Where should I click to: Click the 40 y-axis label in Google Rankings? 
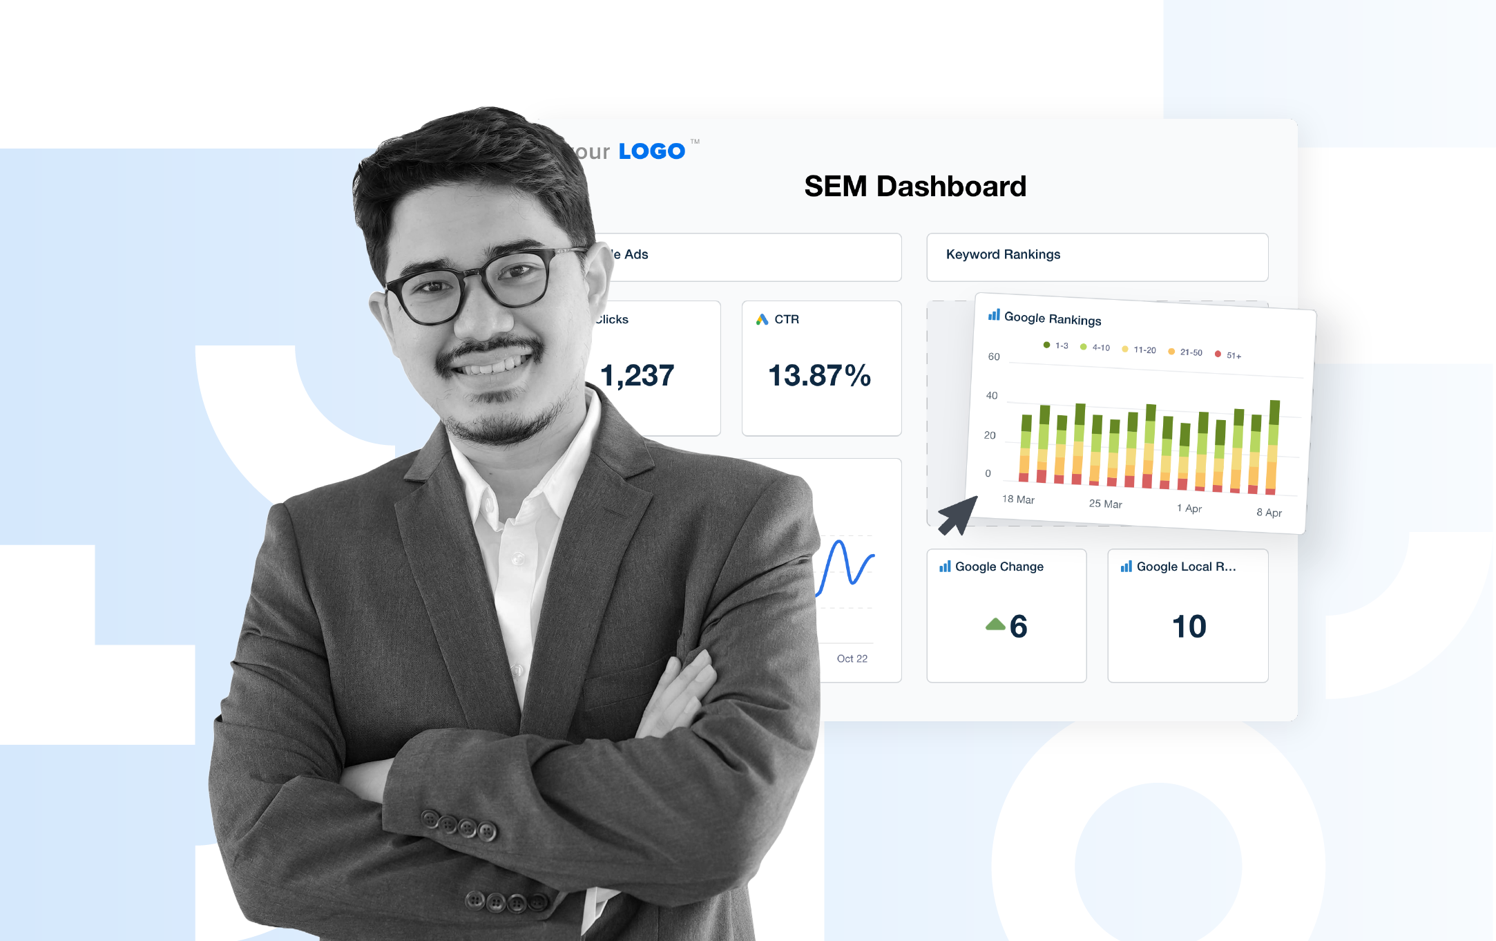click(991, 395)
